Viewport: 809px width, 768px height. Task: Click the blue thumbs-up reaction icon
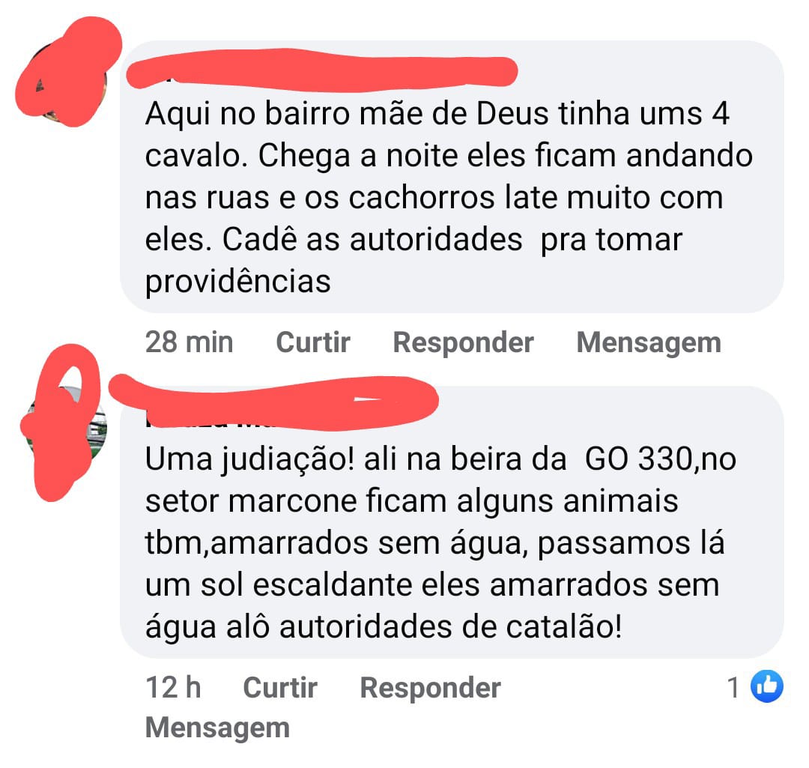pyautogui.click(x=767, y=686)
